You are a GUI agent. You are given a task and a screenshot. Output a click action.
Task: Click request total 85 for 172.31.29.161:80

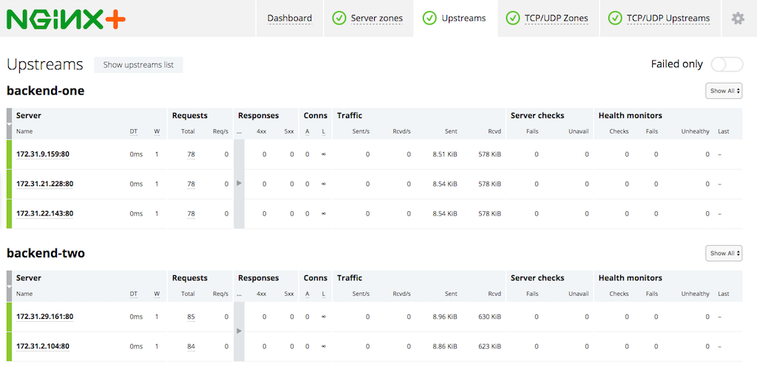pos(191,317)
